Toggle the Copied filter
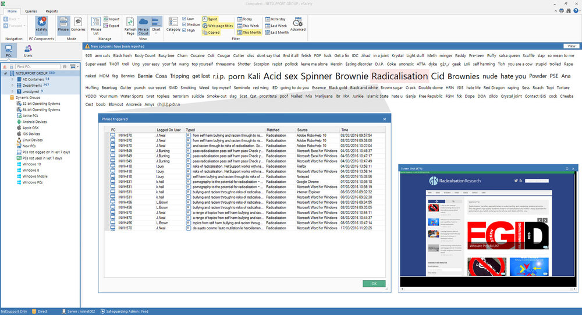The image size is (582, 315). [x=211, y=33]
